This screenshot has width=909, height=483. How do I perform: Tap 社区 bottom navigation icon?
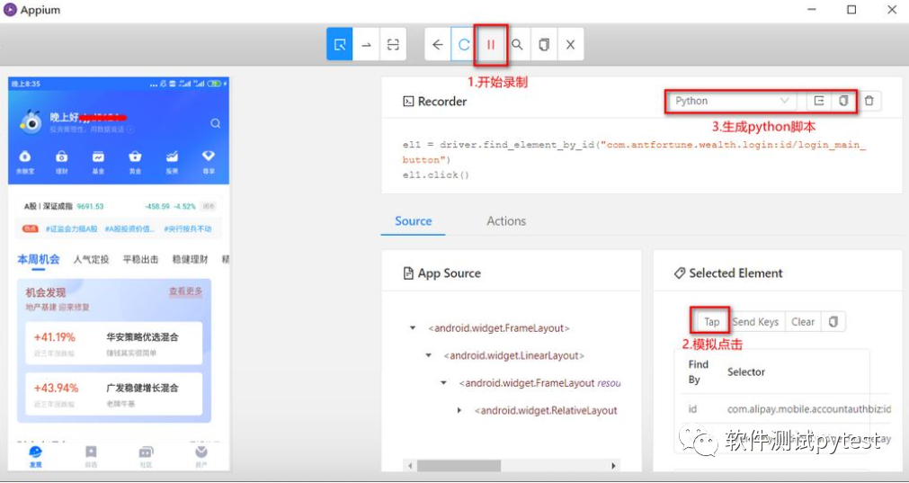tap(146, 457)
